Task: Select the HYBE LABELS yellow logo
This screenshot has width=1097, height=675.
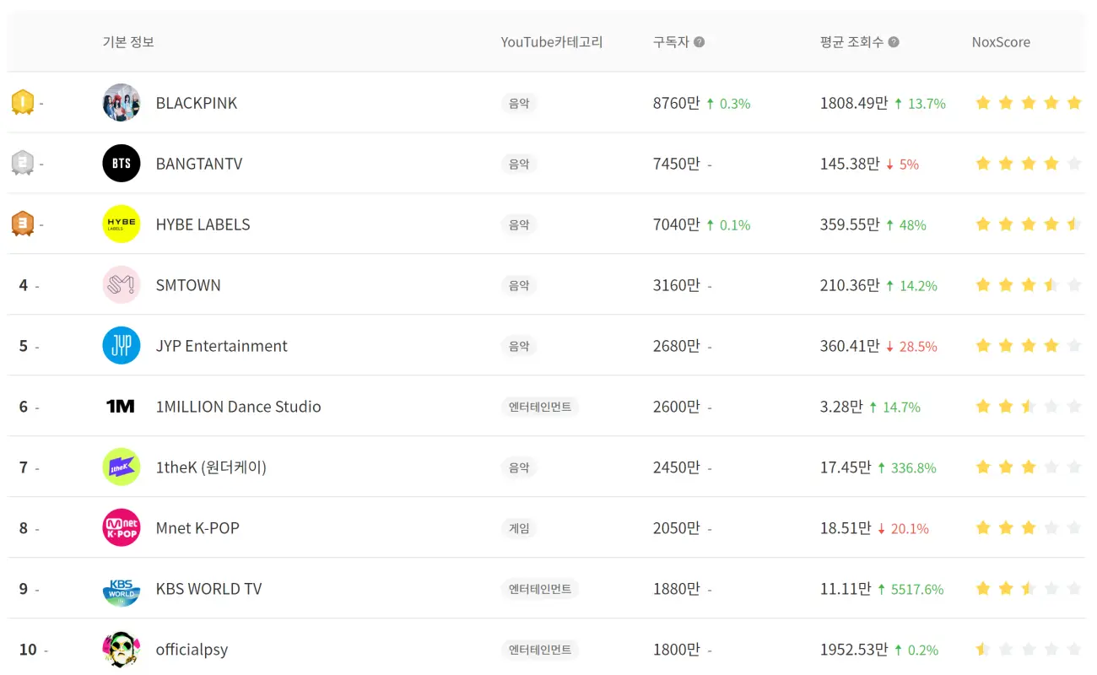Action: click(x=122, y=224)
